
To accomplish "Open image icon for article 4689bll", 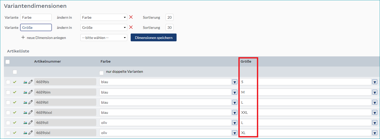I will coord(25,102).
